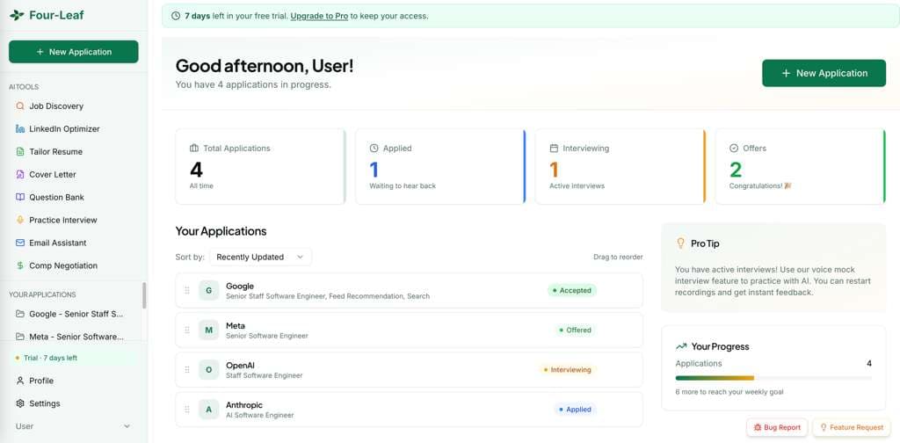Click folder icon beside Meta - Senior Software
Viewport: 900px width, 443px height.
20,337
